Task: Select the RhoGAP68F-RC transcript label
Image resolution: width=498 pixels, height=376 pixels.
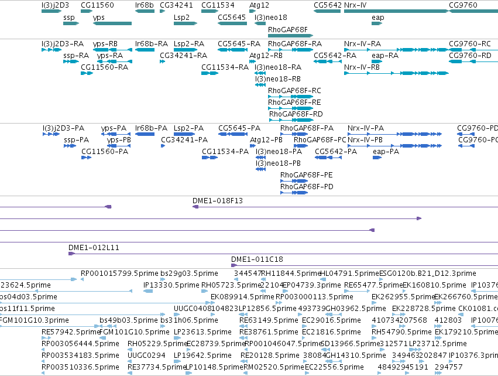Action: [294, 91]
